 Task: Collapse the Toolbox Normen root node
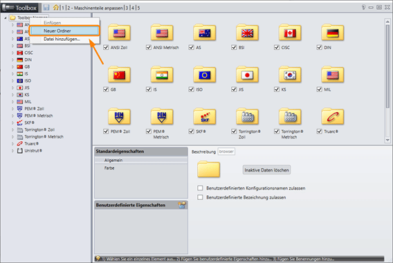point(6,18)
